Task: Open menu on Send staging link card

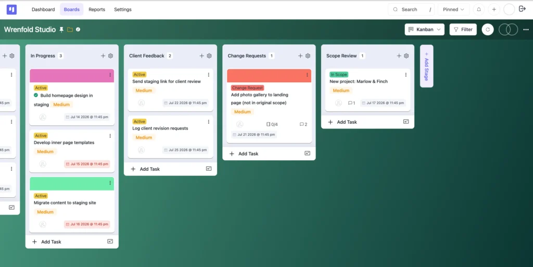Action: (x=209, y=75)
